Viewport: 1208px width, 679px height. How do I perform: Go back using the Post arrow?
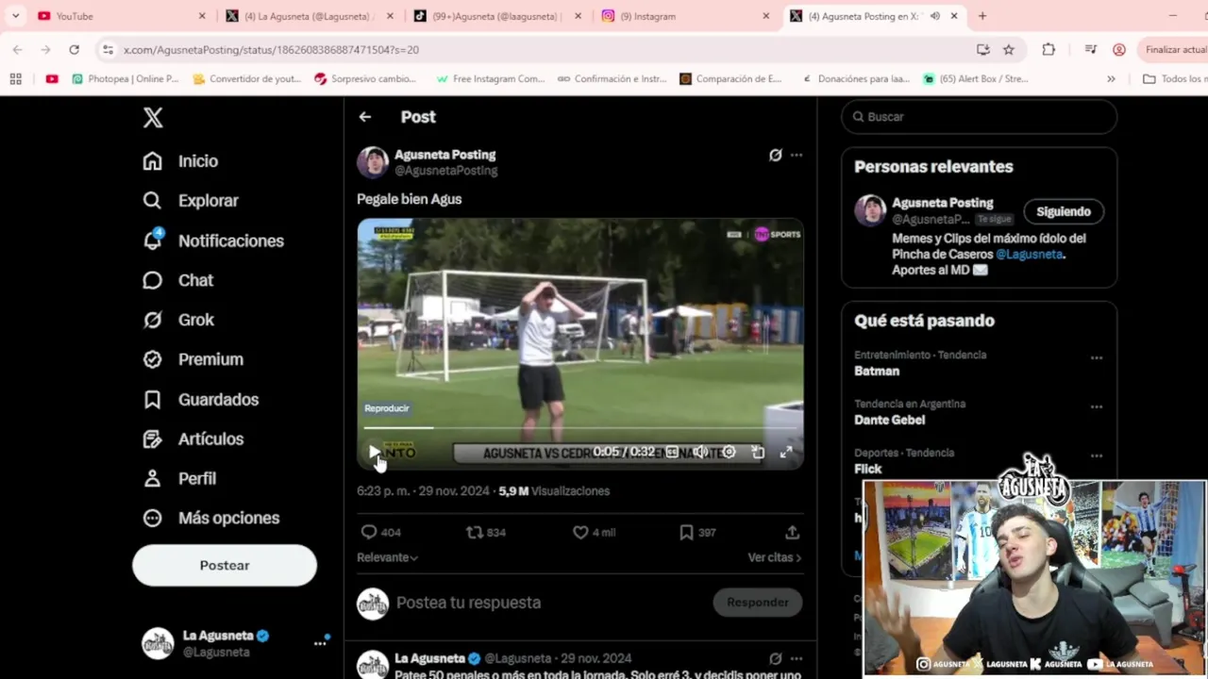pyautogui.click(x=365, y=117)
